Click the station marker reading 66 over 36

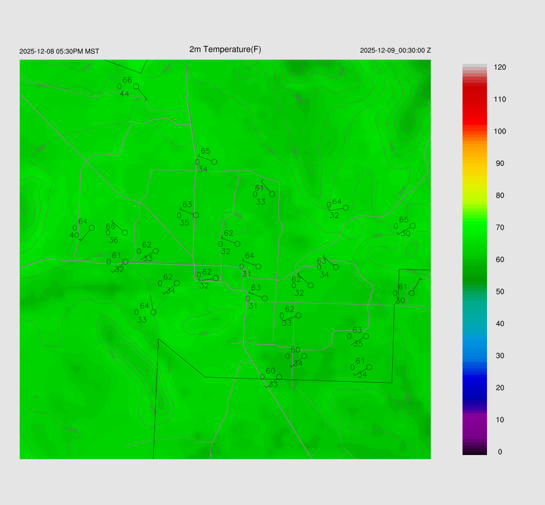[x=125, y=233]
